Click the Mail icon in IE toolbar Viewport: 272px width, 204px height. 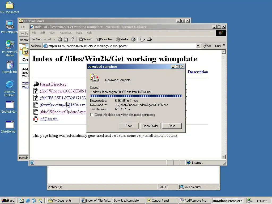pyautogui.click(x=141, y=39)
